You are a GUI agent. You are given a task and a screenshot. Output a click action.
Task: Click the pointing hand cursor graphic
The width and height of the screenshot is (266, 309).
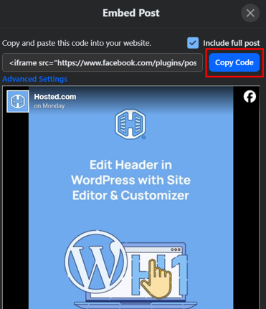(x=156, y=279)
